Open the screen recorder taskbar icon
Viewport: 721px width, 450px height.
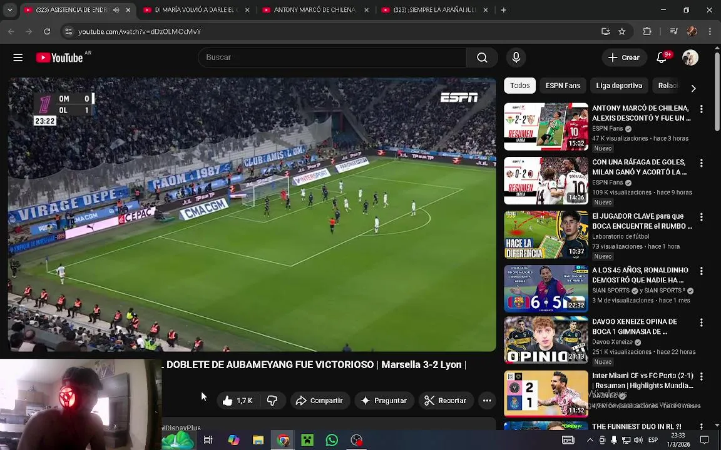(x=356, y=440)
